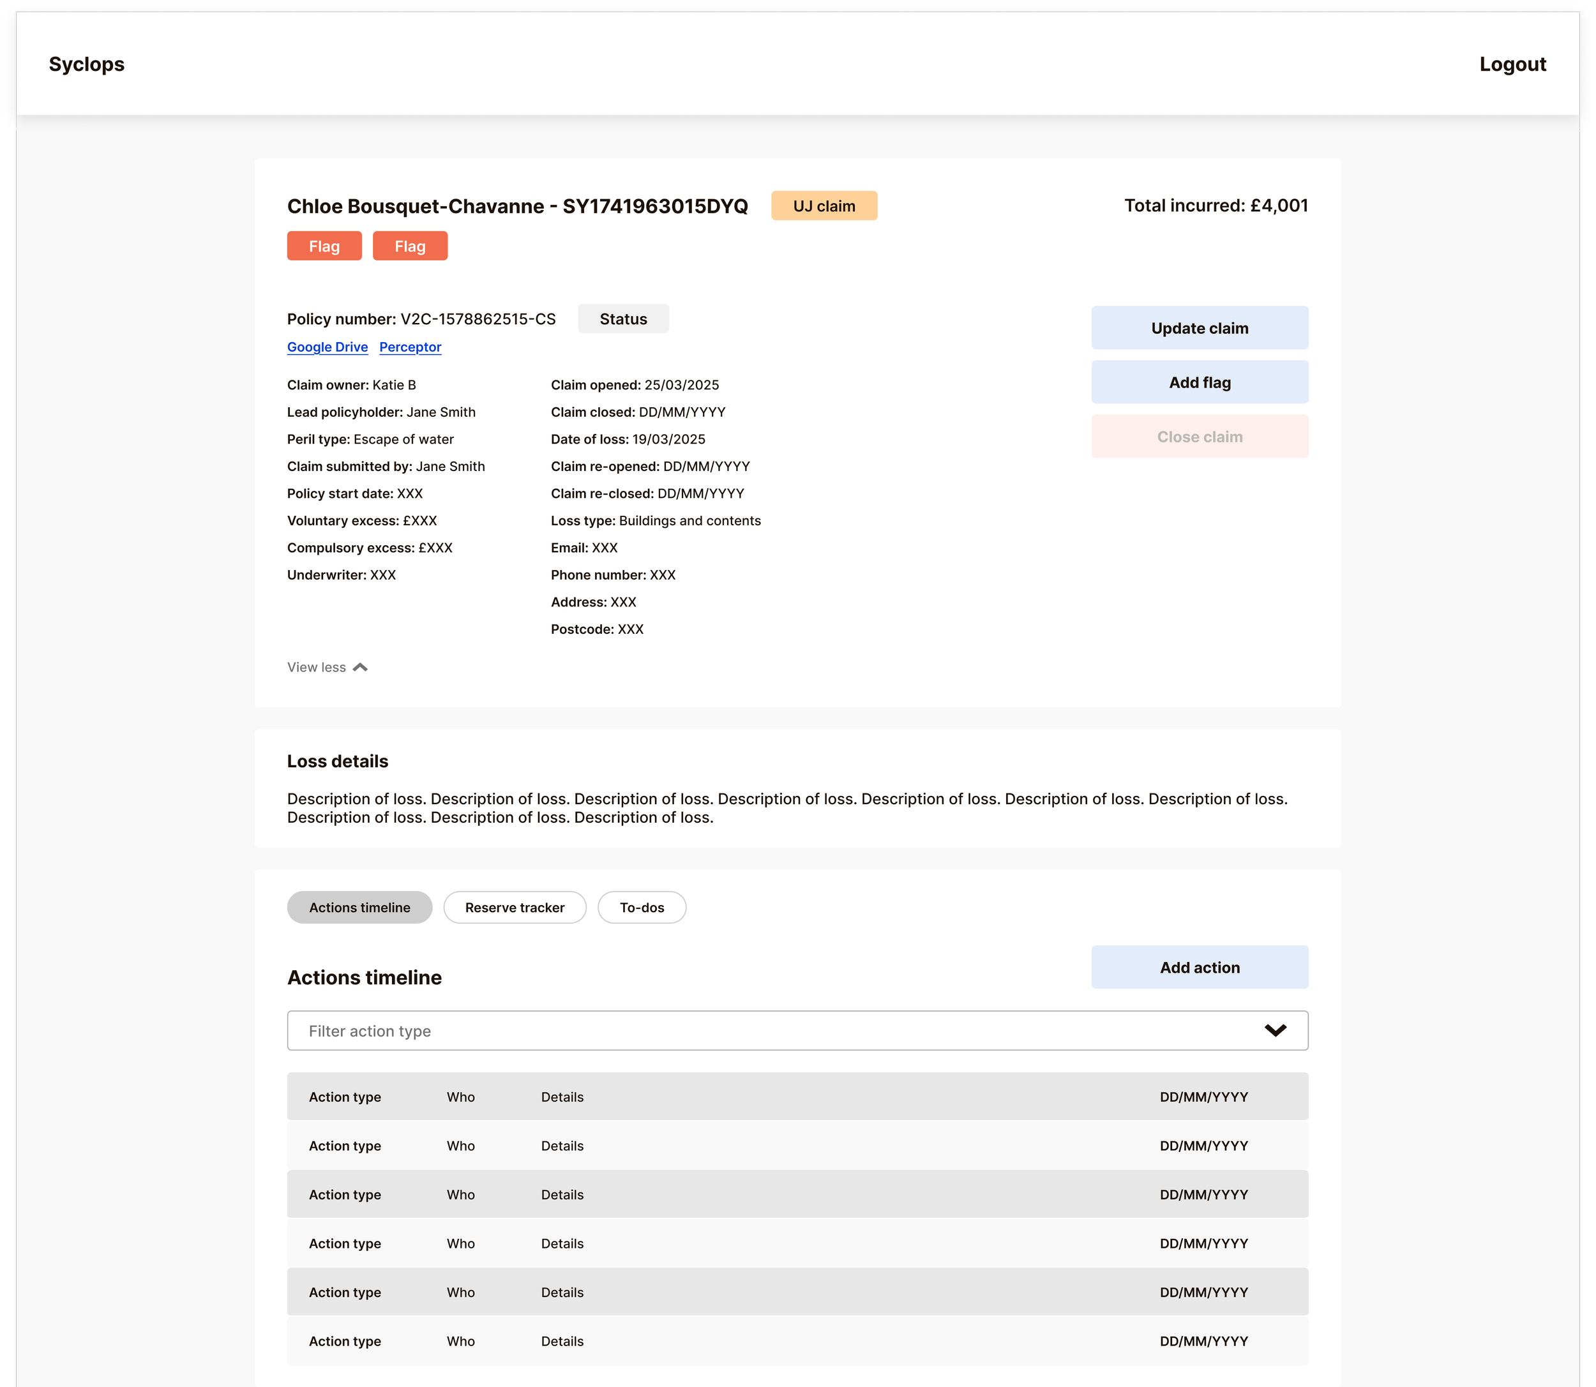
Task: Select the first row of the actions table
Action: click(x=797, y=1097)
